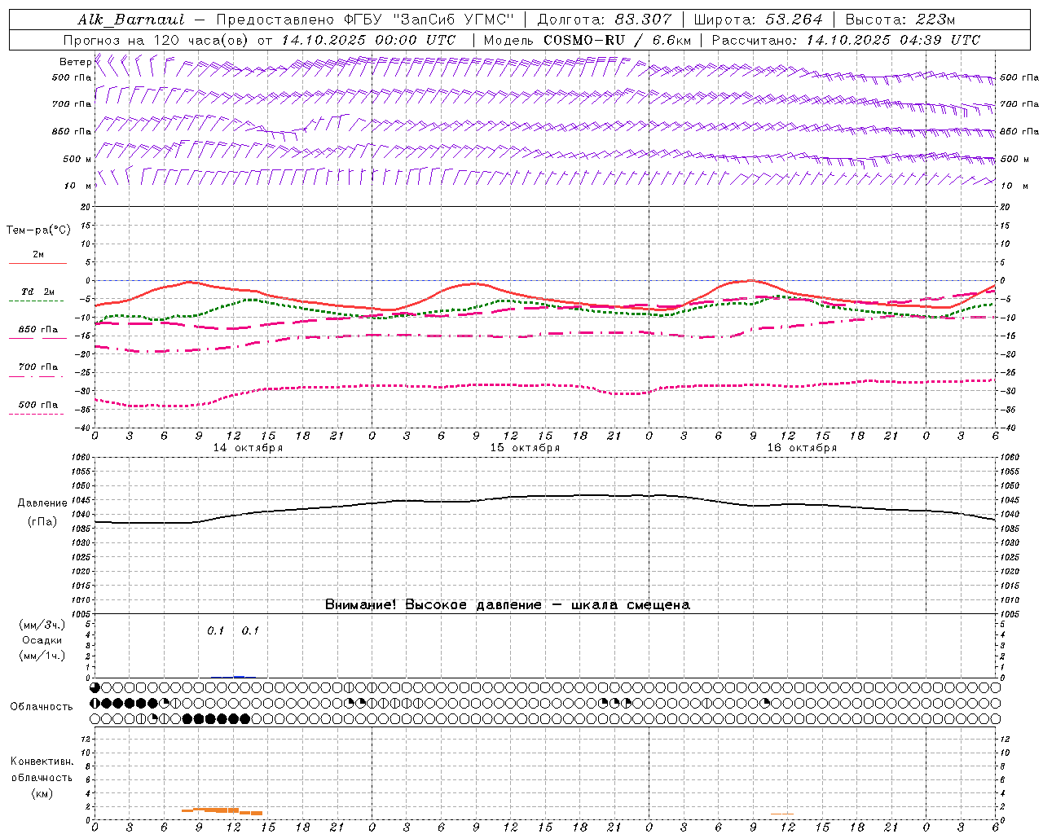Click 'Предоставлено ФГБУ "ЗапСиб УГМС"' text
The height and width of the screenshot is (834, 1043).
pyautogui.click(x=366, y=20)
